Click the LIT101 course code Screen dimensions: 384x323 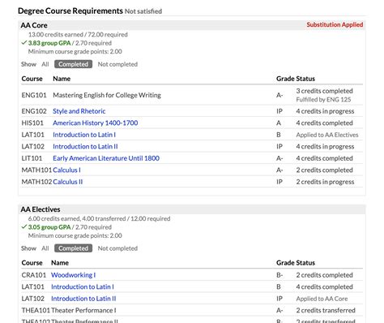click(32, 158)
